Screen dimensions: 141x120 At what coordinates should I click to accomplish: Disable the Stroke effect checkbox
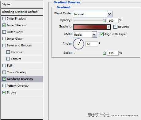coord(4,93)
